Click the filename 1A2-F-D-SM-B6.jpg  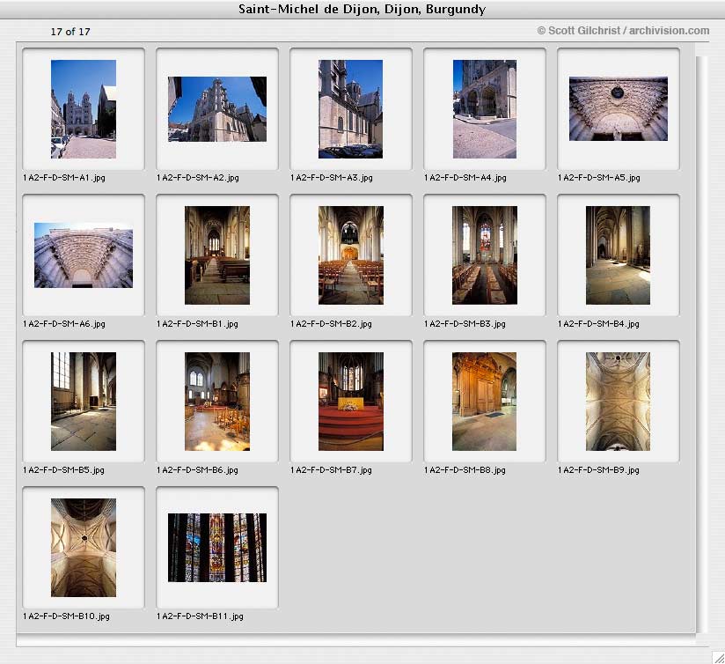tap(197, 470)
